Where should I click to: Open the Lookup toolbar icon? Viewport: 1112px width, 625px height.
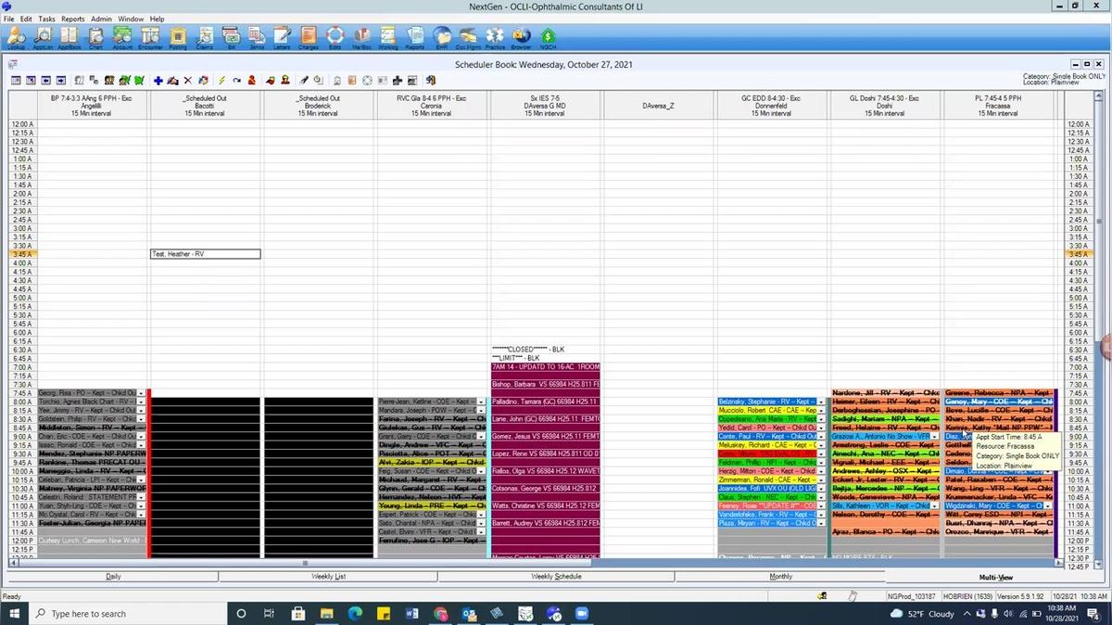[16, 37]
